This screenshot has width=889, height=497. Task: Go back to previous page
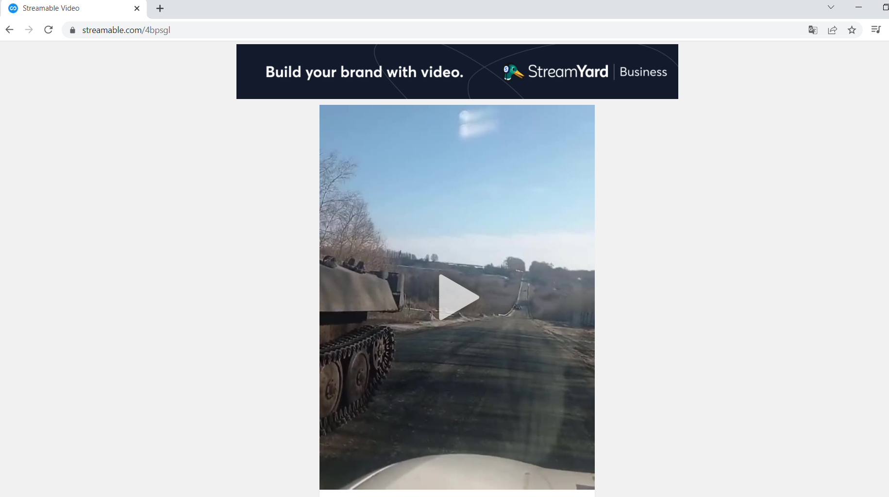[9, 30]
